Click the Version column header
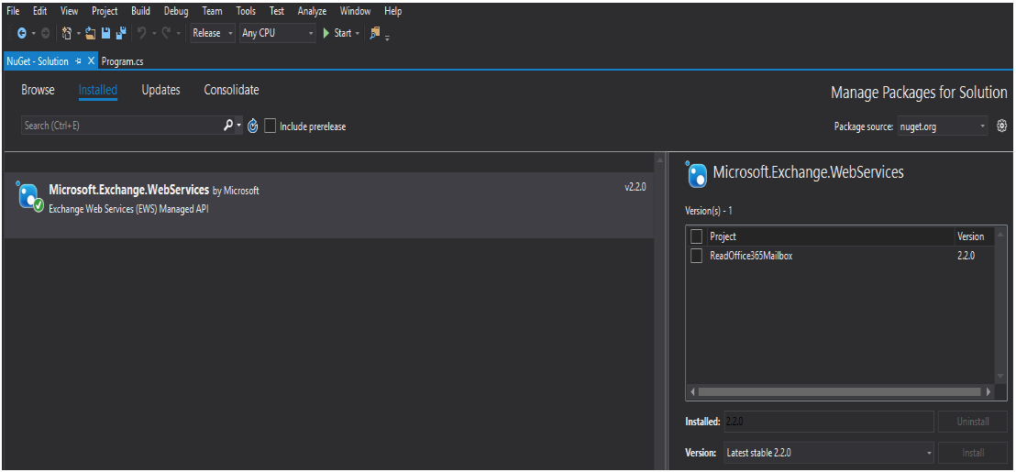The height and width of the screenshot is (472, 1016). (x=971, y=236)
